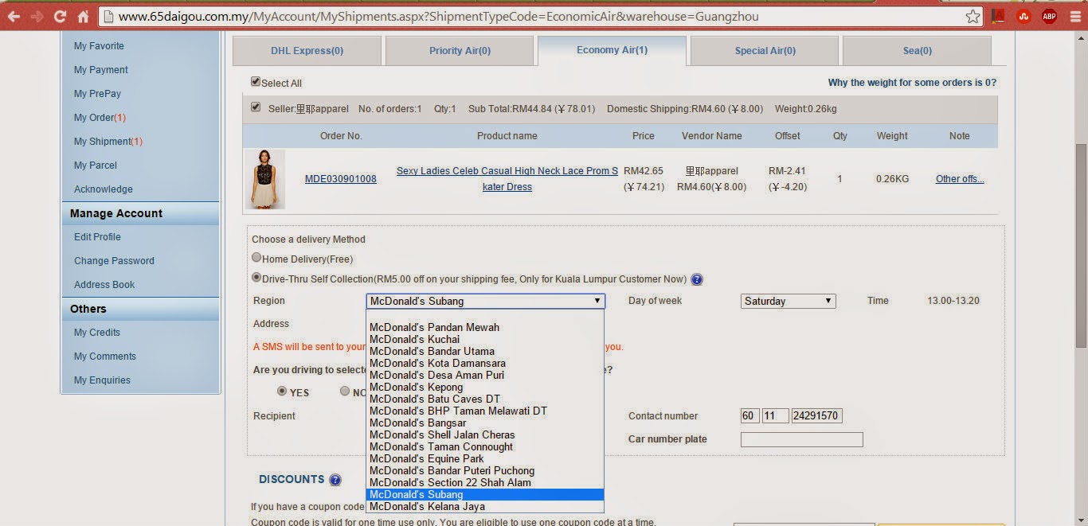Click the dress product thumbnail image
Viewport: 1088px width, 526px height.
point(265,179)
